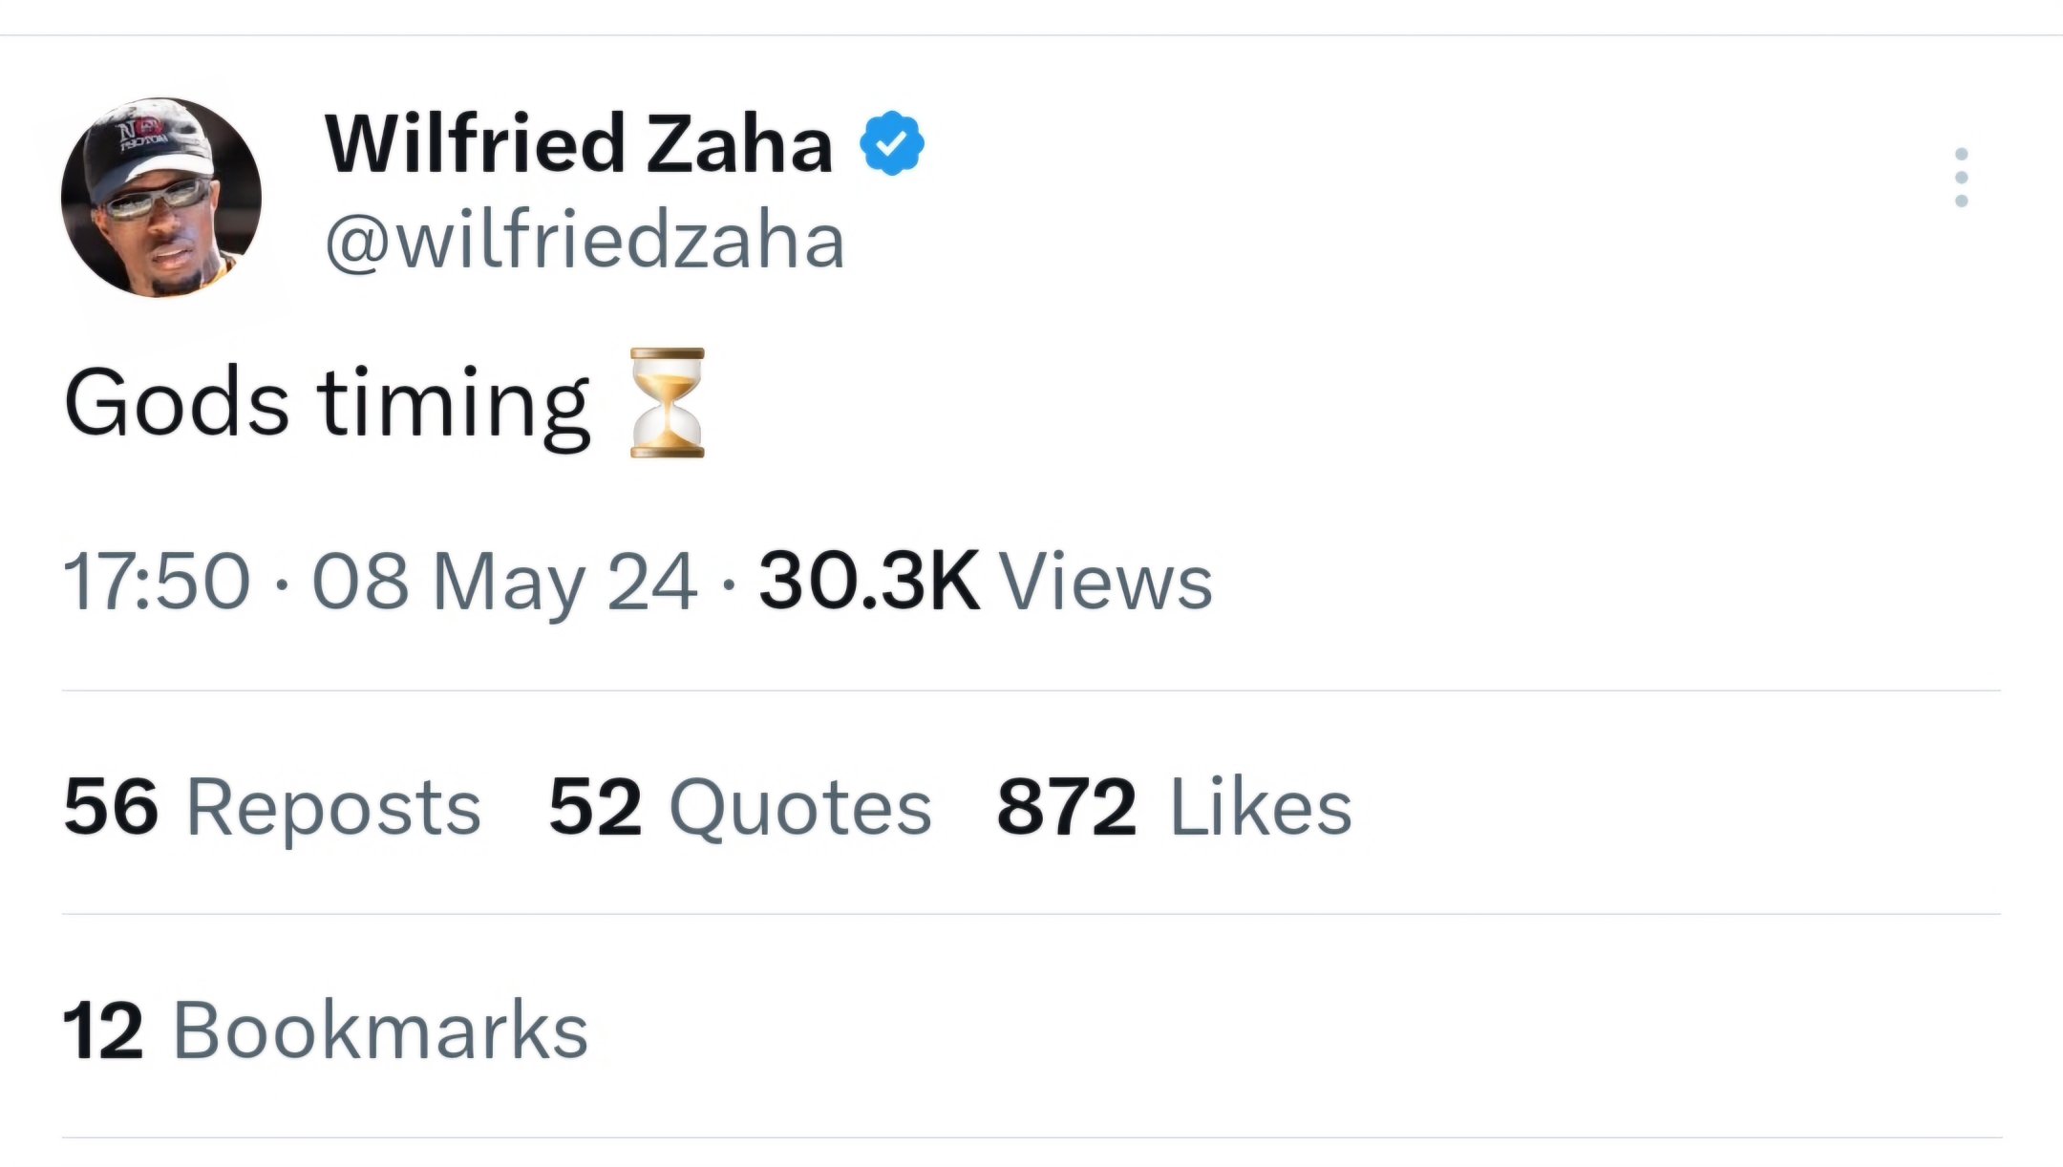Click the 17:50 timestamp
The width and height of the screenshot is (2063, 1167).
coord(157,581)
